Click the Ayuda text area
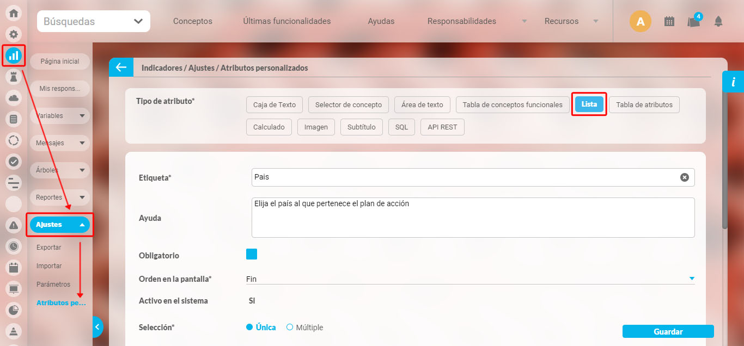 pos(473,218)
